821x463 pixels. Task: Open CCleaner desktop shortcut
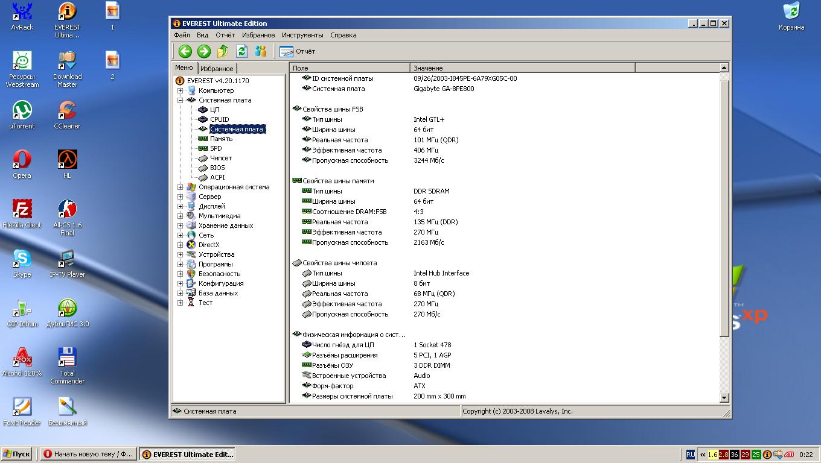click(x=67, y=115)
